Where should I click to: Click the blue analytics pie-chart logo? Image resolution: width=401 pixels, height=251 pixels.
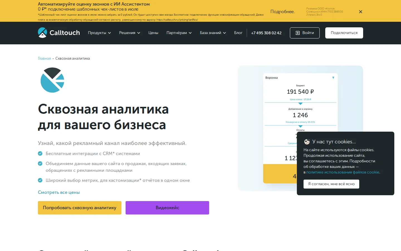click(52, 80)
